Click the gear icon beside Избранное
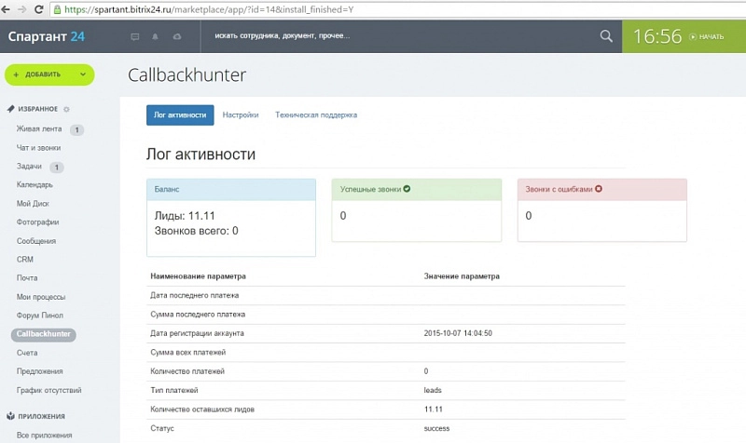 tap(66, 109)
